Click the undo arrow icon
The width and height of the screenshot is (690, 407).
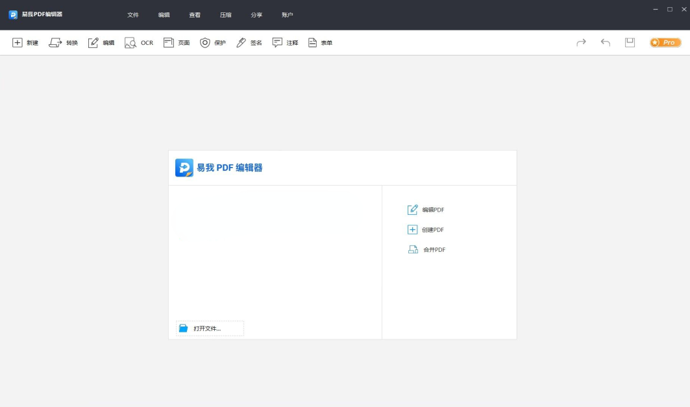pyautogui.click(x=606, y=42)
